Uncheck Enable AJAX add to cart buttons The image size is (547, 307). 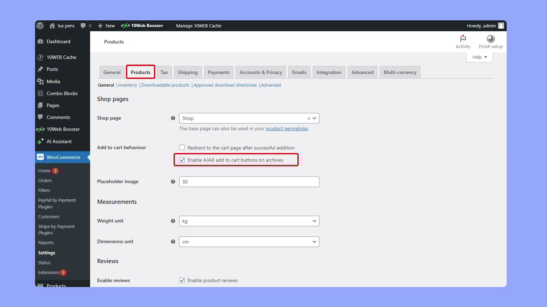[182, 160]
